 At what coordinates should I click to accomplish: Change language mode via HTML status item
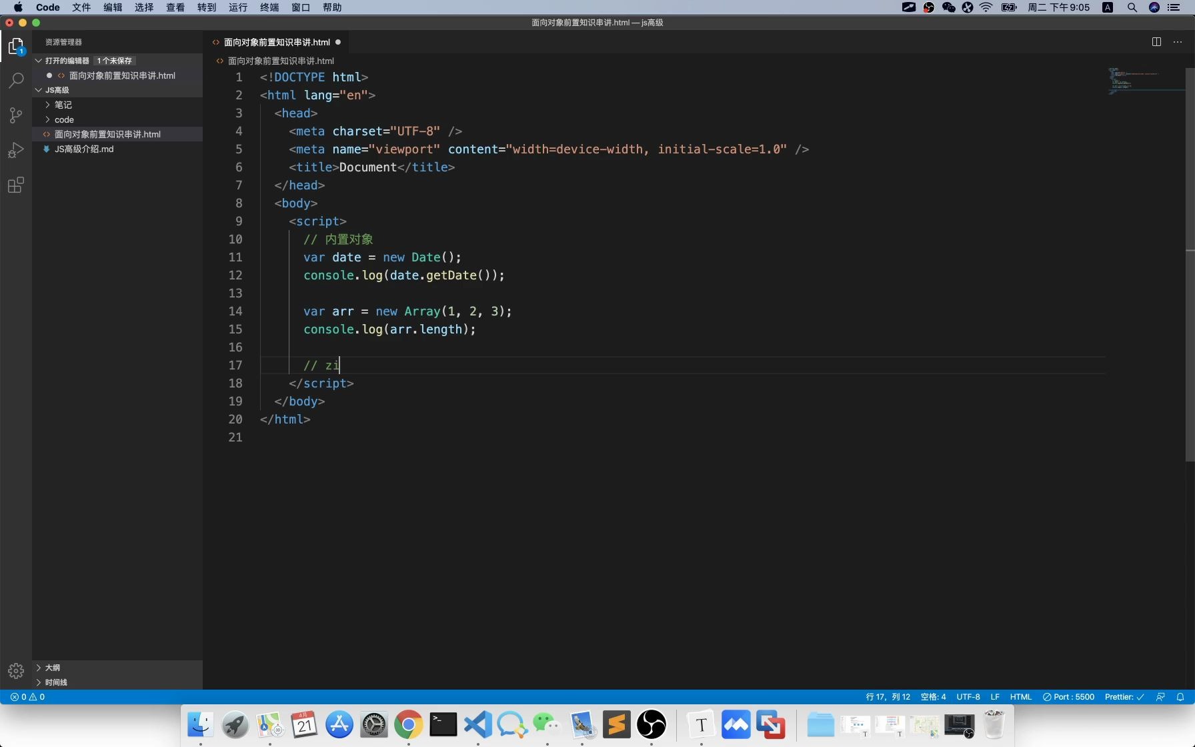coord(1020,696)
